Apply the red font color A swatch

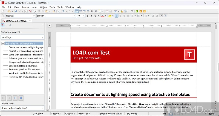[102, 16]
